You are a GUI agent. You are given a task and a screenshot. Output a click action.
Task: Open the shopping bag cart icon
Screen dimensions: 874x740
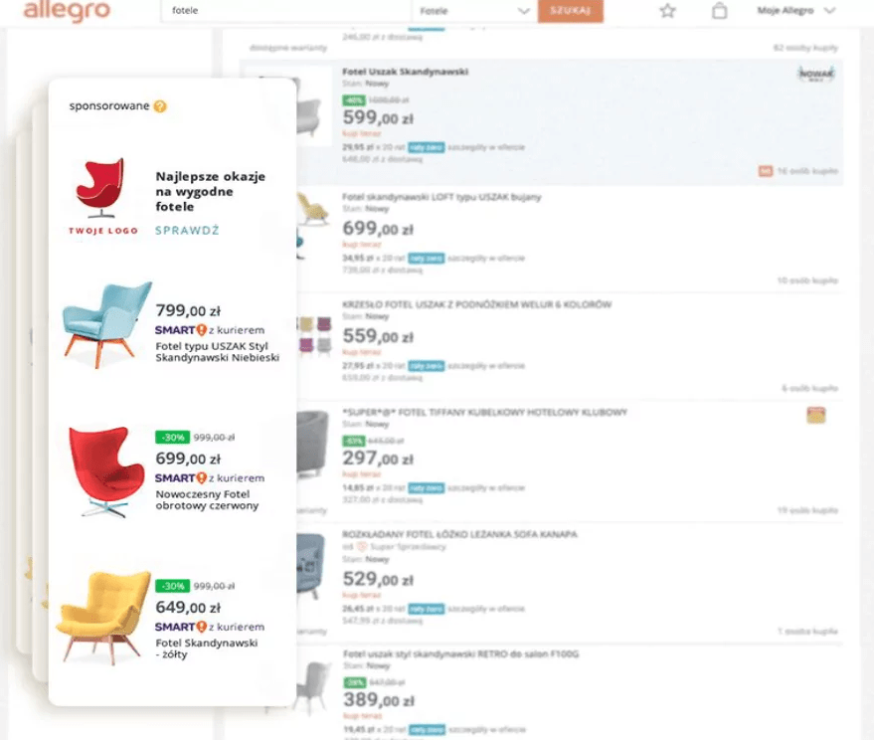click(x=719, y=11)
